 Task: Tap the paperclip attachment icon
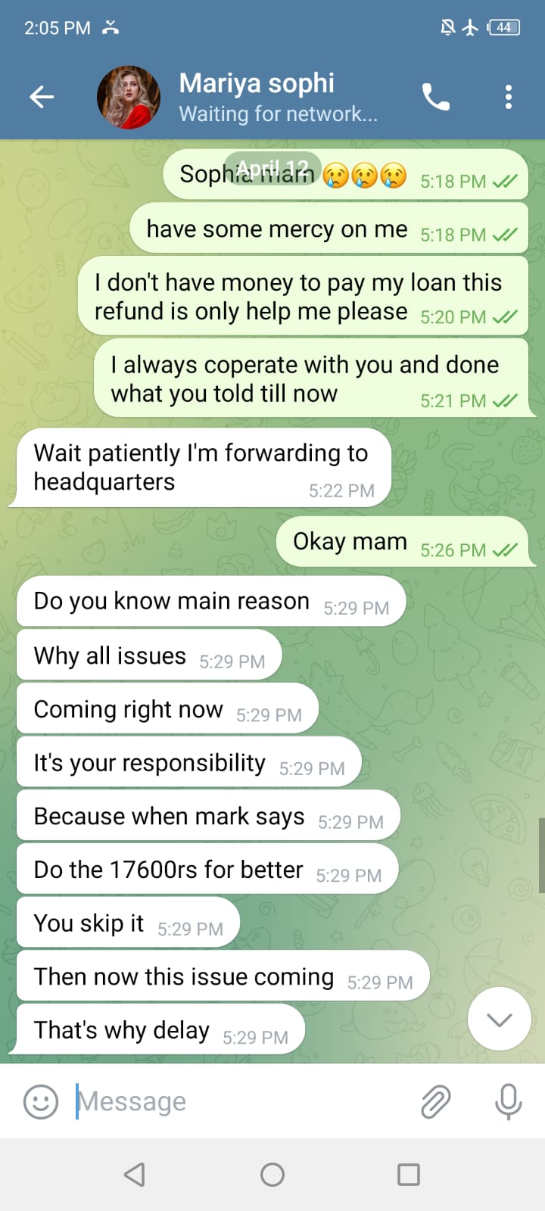pyautogui.click(x=436, y=1101)
